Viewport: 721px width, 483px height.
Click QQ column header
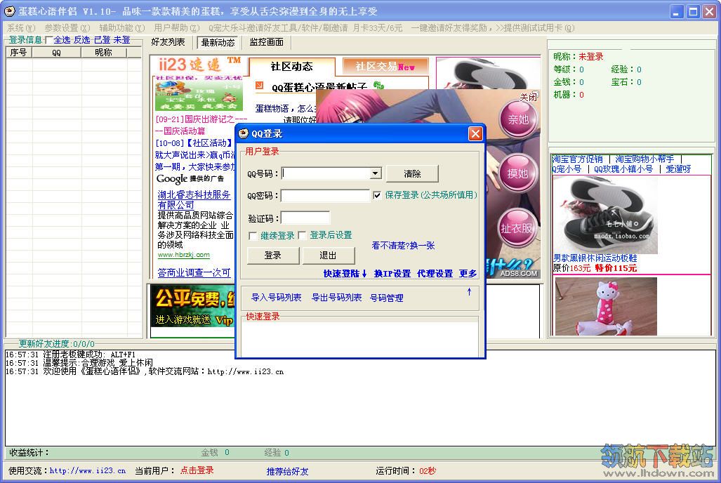(57, 53)
